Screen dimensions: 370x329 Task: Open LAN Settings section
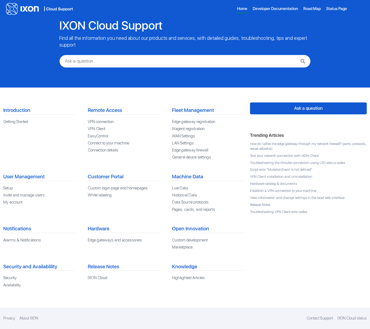183,143
